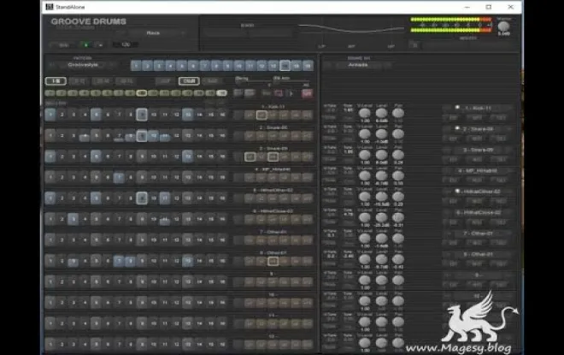The height and width of the screenshot is (355, 564).
Task: Click the Pan knob for eighth Other-01 row
Action: point(398,259)
